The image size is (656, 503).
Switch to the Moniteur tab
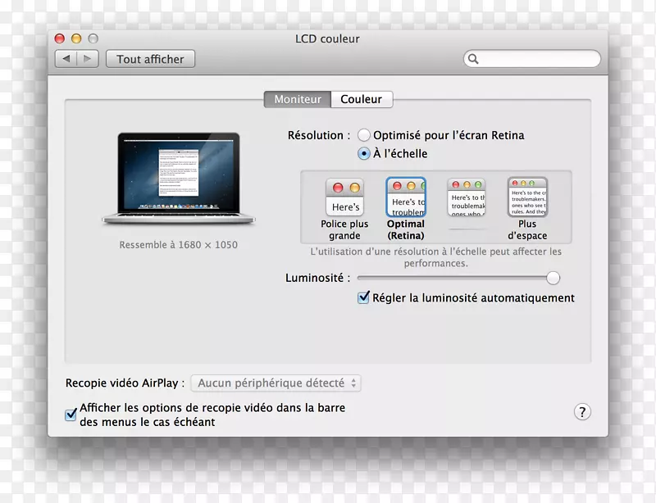(297, 98)
